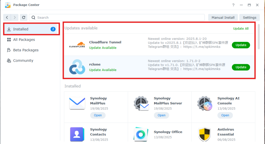Screen dimensions: 265x144
Task: Open Synology AI Console
Action: (225, 115)
